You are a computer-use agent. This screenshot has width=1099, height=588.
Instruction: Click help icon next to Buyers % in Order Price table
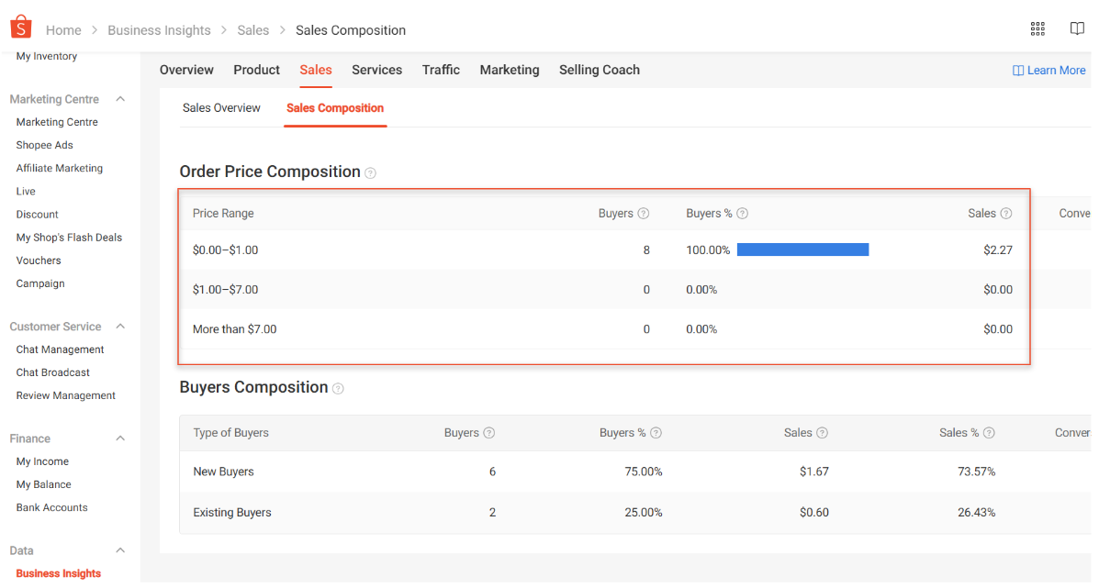pos(742,214)
